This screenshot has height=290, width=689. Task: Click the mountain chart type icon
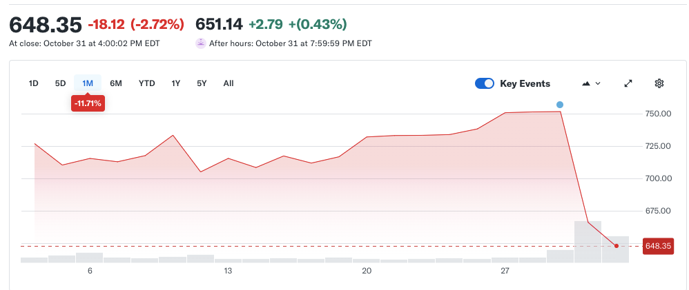coord(586,83)
